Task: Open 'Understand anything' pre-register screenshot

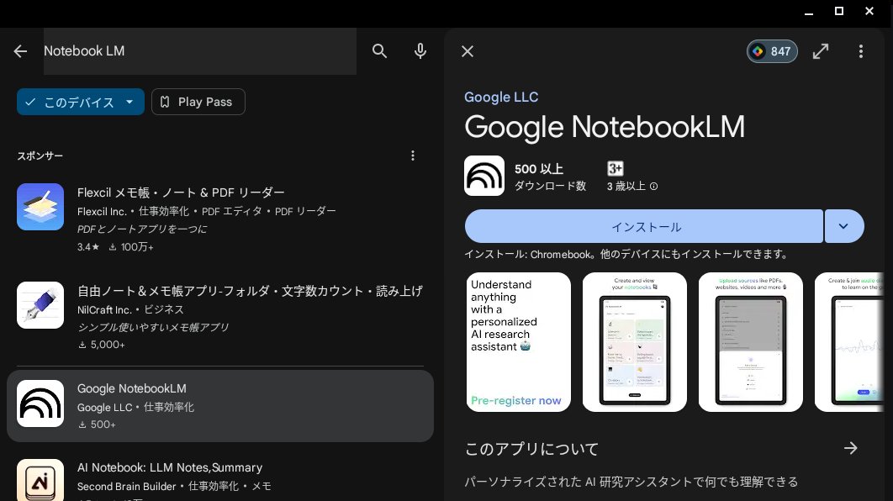Action: 518,342
